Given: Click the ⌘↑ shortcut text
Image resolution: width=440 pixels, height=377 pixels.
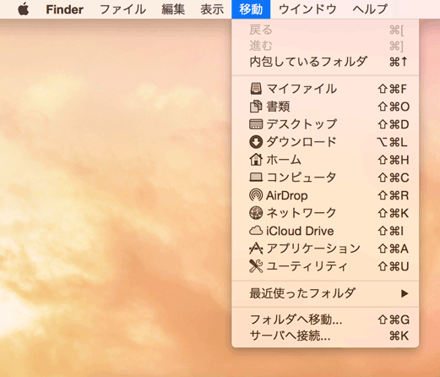Looking at the screenshot, I should [x=399, y=62].
